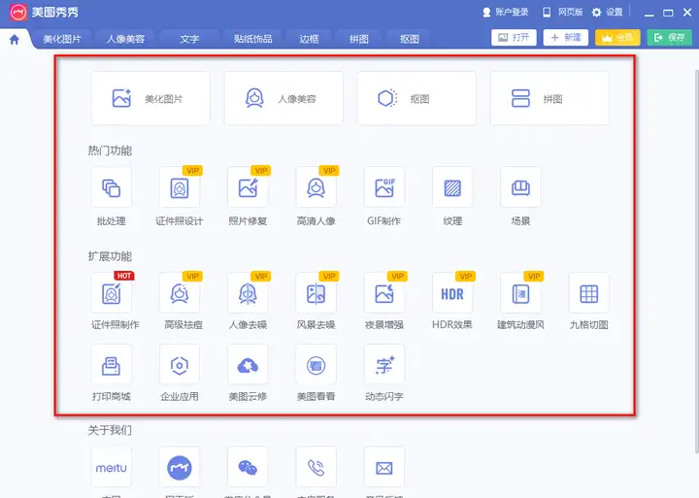
Task: Switch to the 拼图 tab
Action: pos(359,39)
